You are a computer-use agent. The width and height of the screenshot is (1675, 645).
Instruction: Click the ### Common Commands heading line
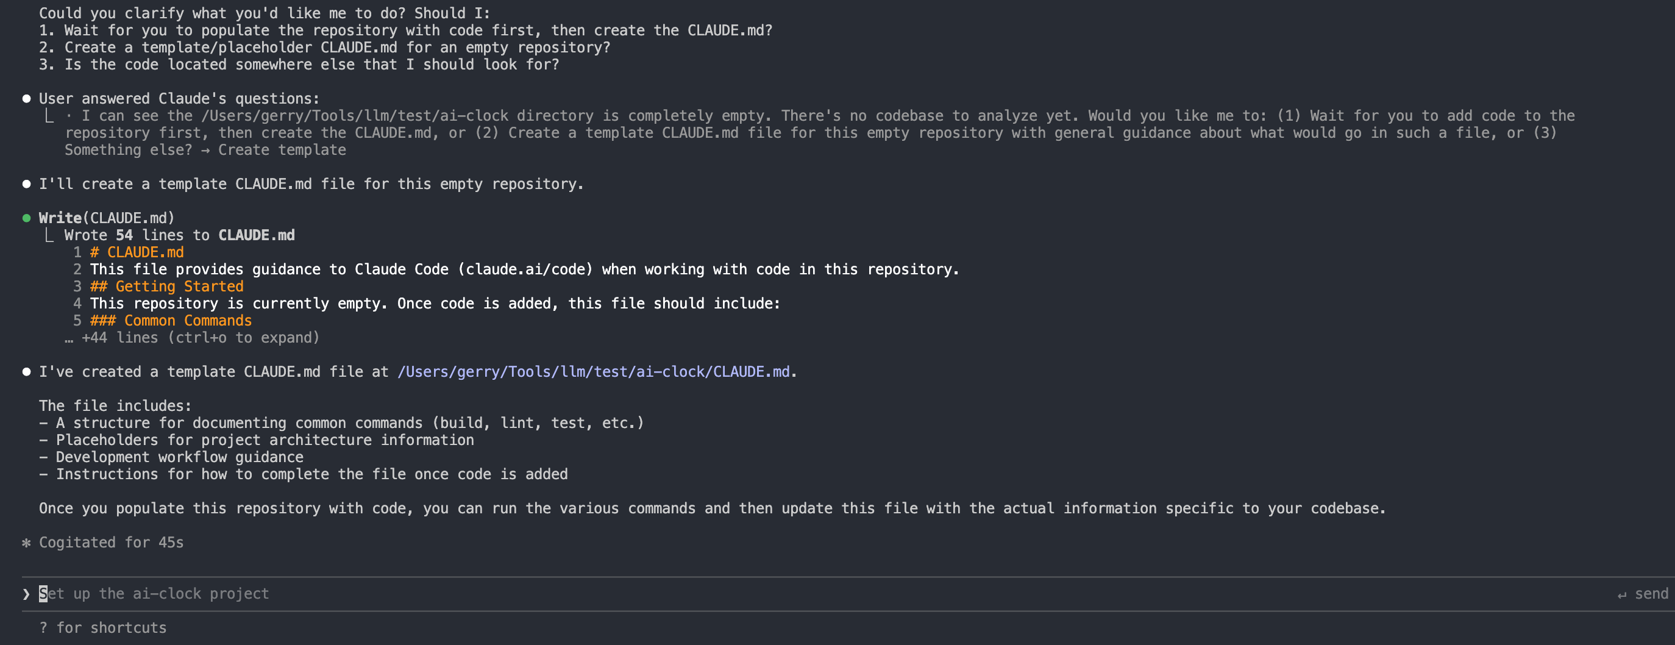tap(170, 321)
